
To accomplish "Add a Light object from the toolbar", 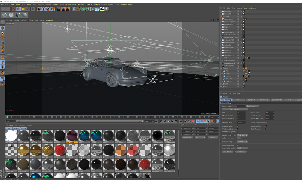I will (x=107, y=9).
